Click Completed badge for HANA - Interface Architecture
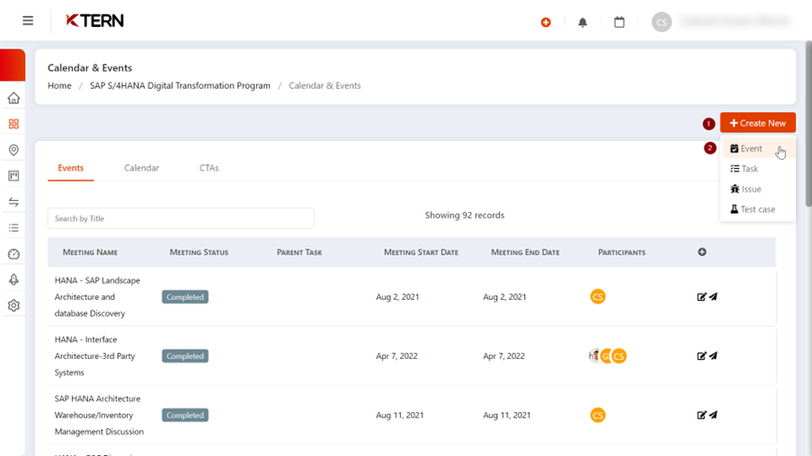This screenshot has width=812, height=456. [185, 355]
